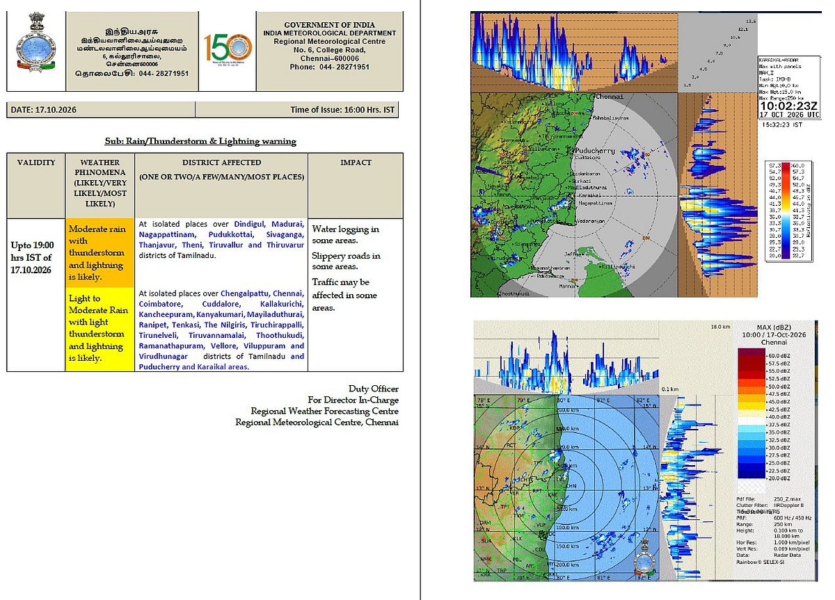Viewport: 835px width, 600px height.
Task: Click the "IMPACT" column header
Action: (356, 163)
